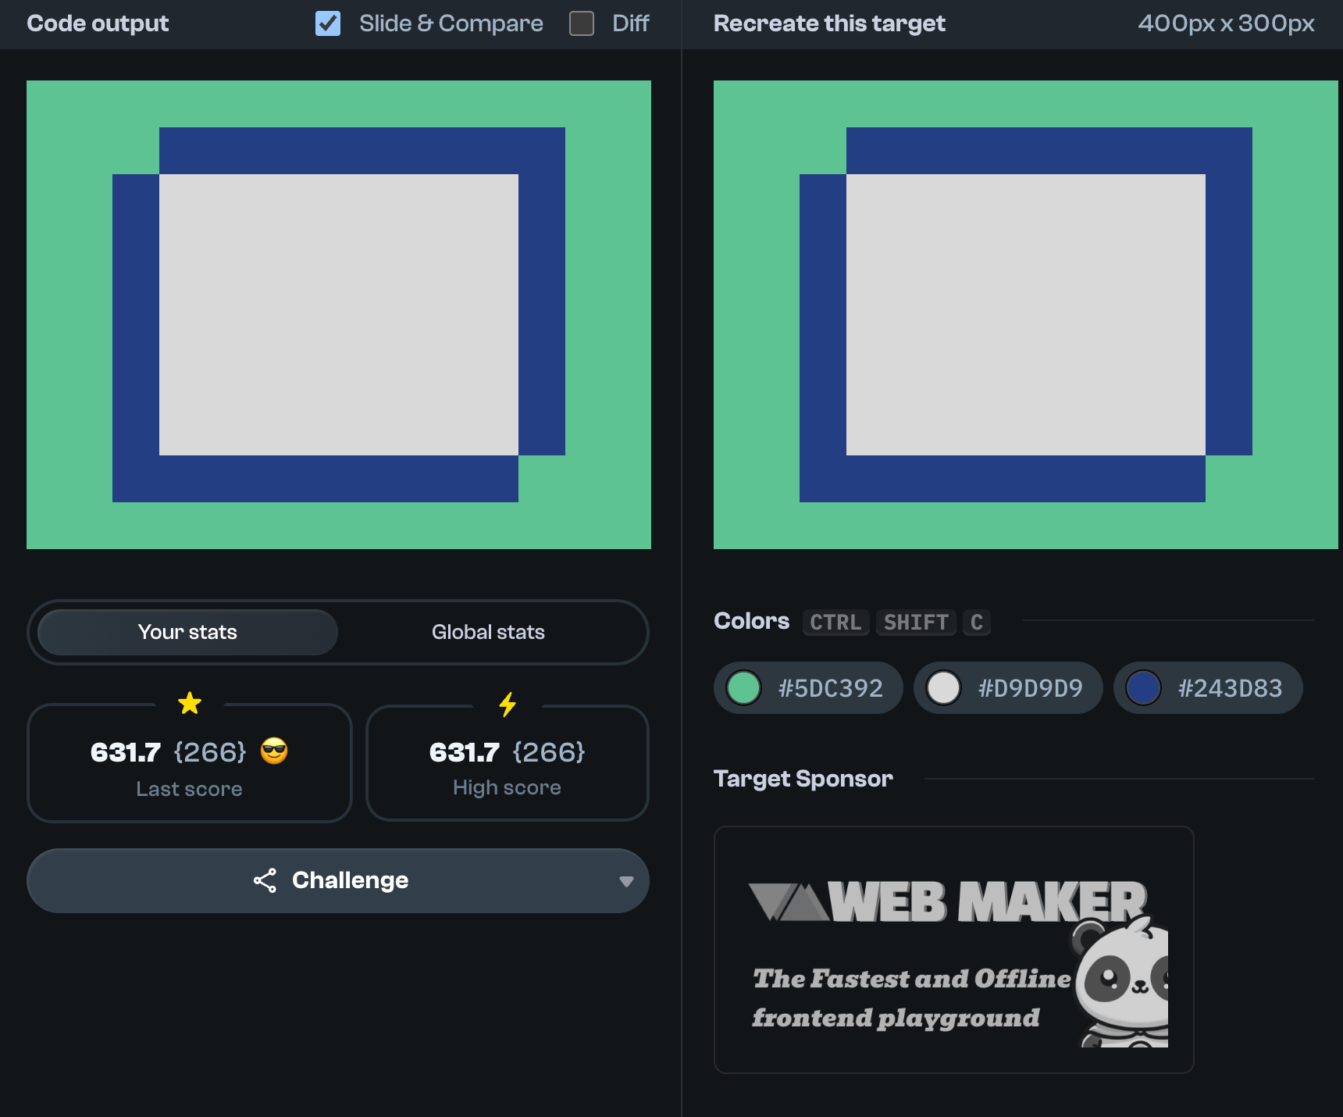Click the yellow star icon above Last score
The image size is (1343, 1117).
click(x=190, y=704)
